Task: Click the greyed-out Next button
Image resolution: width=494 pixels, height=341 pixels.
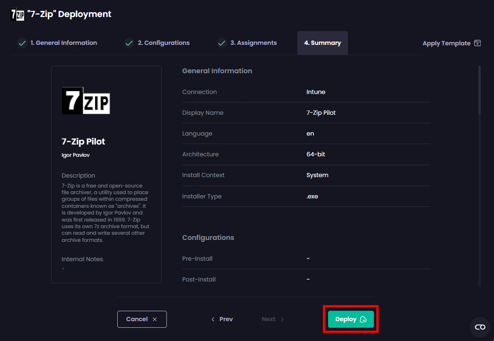Action: pyautogui.click(x=272, y=319)
